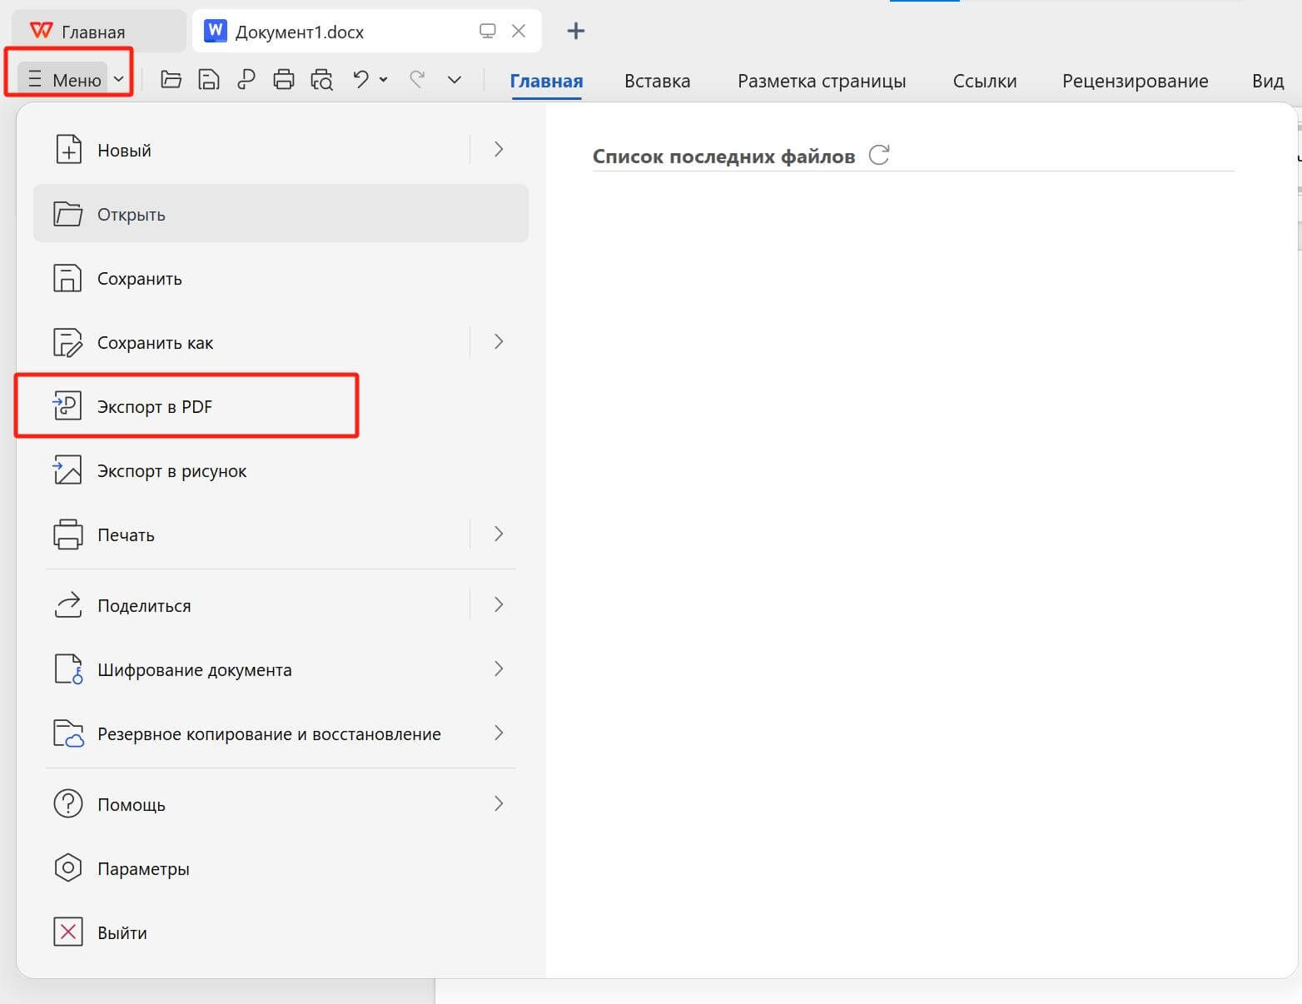Screen dimensions: 1302x1004
Task: Save the document via the toolbar save icon
Action: pos(208,79)
